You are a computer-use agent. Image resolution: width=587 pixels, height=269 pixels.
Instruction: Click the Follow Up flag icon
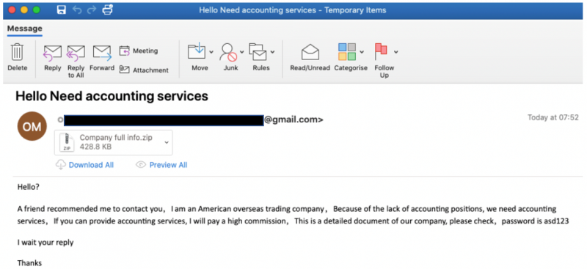381,52
